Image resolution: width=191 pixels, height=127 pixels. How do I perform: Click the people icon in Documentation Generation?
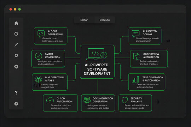pos(87,100)
